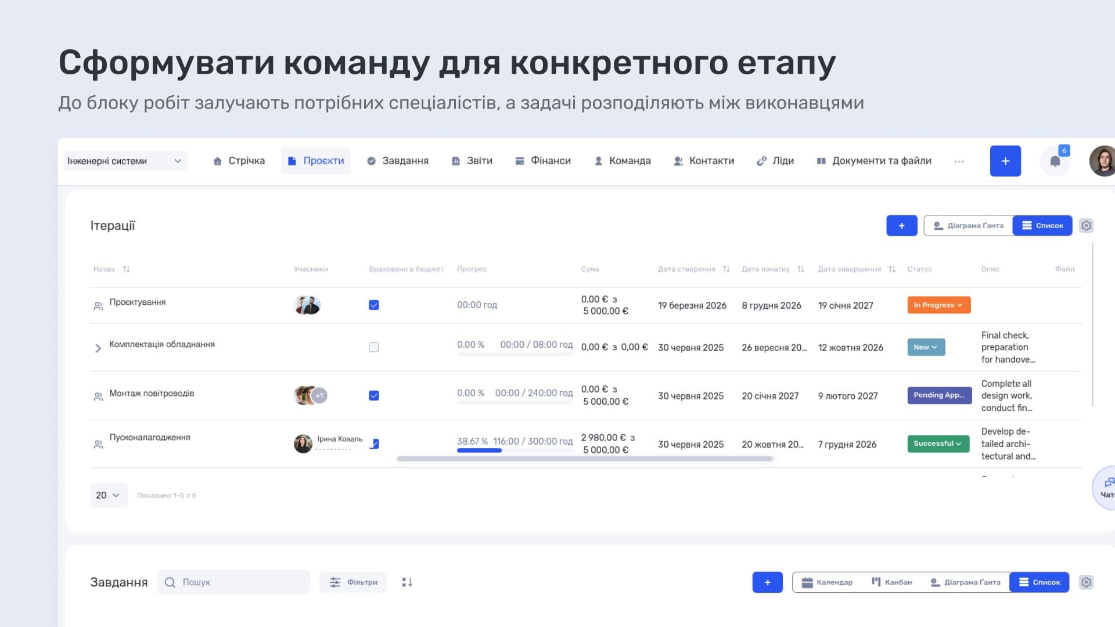The width and height of the screenshot is (1115, 627).
Task: Switch tasks to Список view
Action: coord(1040,582)
